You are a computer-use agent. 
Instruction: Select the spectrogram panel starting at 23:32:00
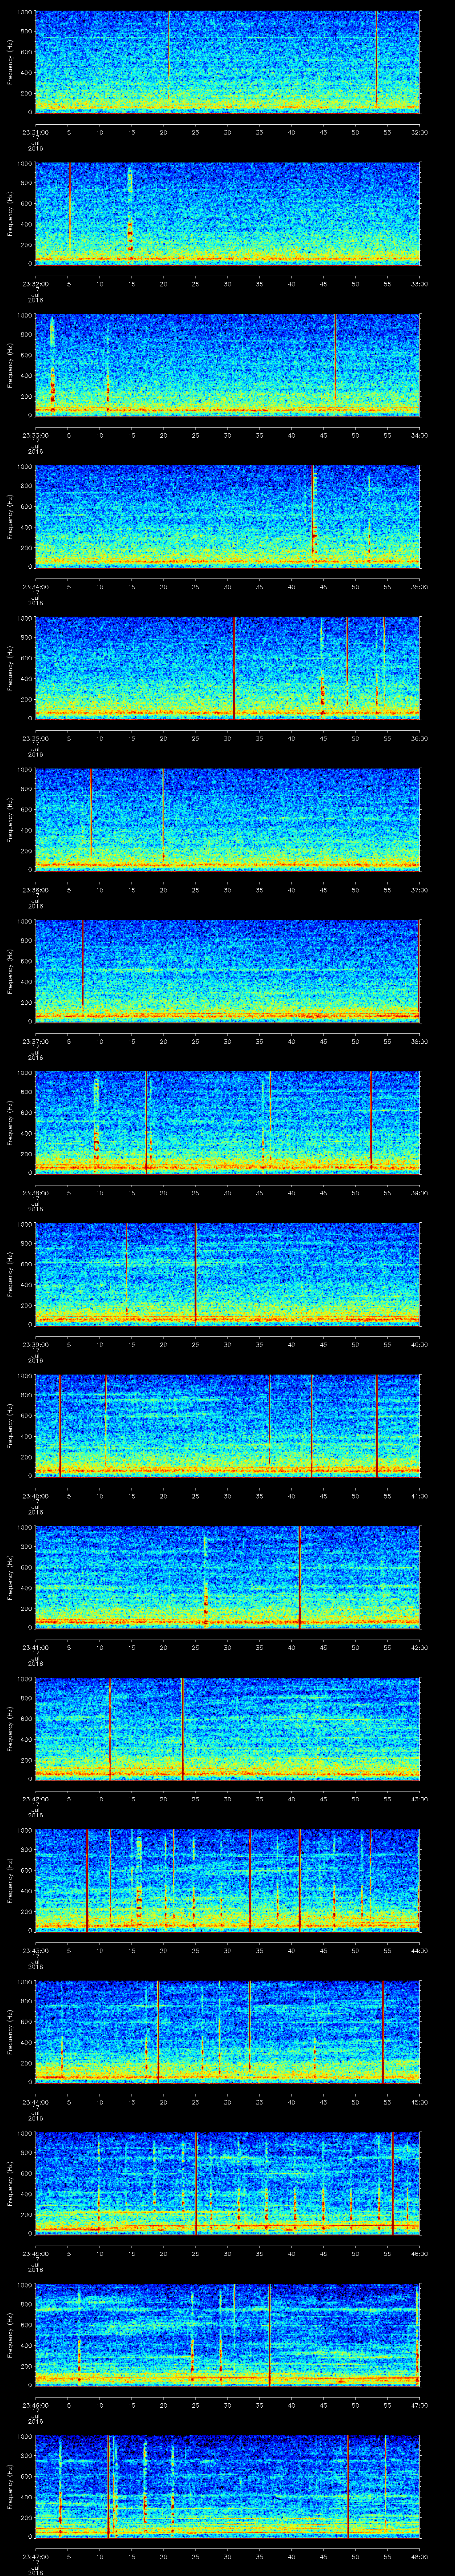(227, 213)
